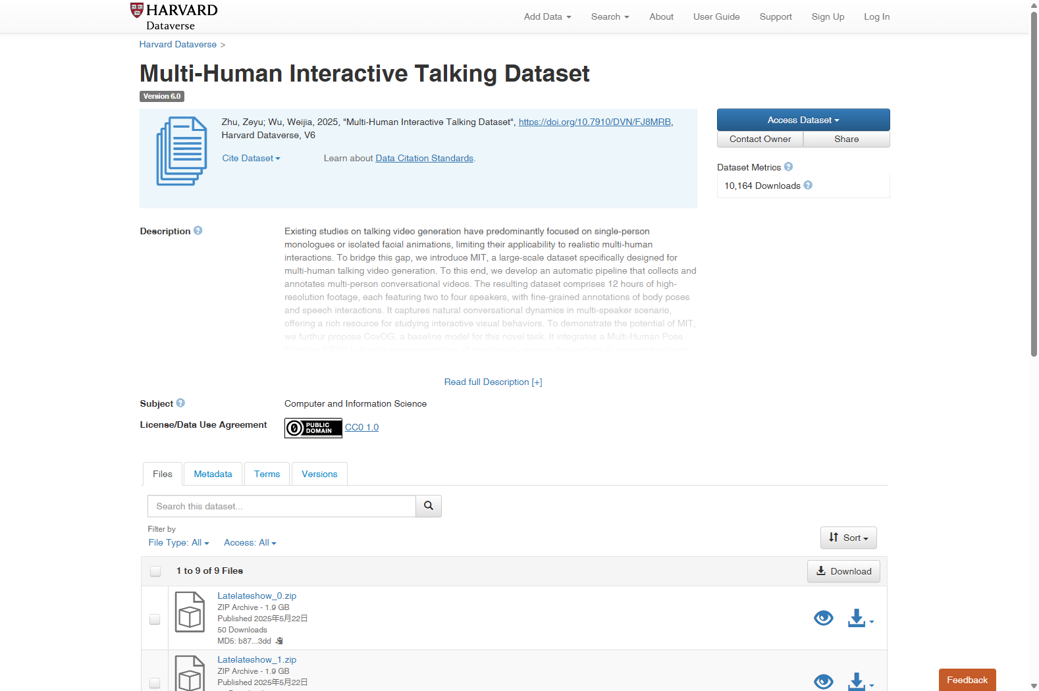Click help icon beside 10,164 Downloads
Viewport: 1039px width, 691px height.
click(x=808, y=186)
